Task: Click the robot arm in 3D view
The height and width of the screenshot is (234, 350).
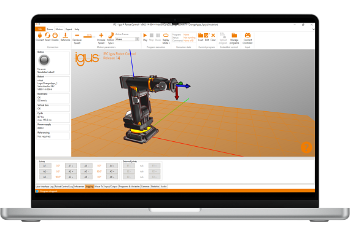Action: coord(143,107)
